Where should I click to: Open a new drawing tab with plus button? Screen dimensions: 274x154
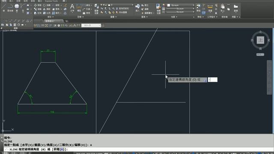click(x=67, y=21)
